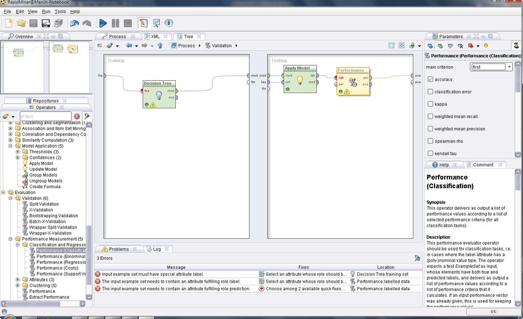Open the Welcome perspective info icon

tap(169, 23)
